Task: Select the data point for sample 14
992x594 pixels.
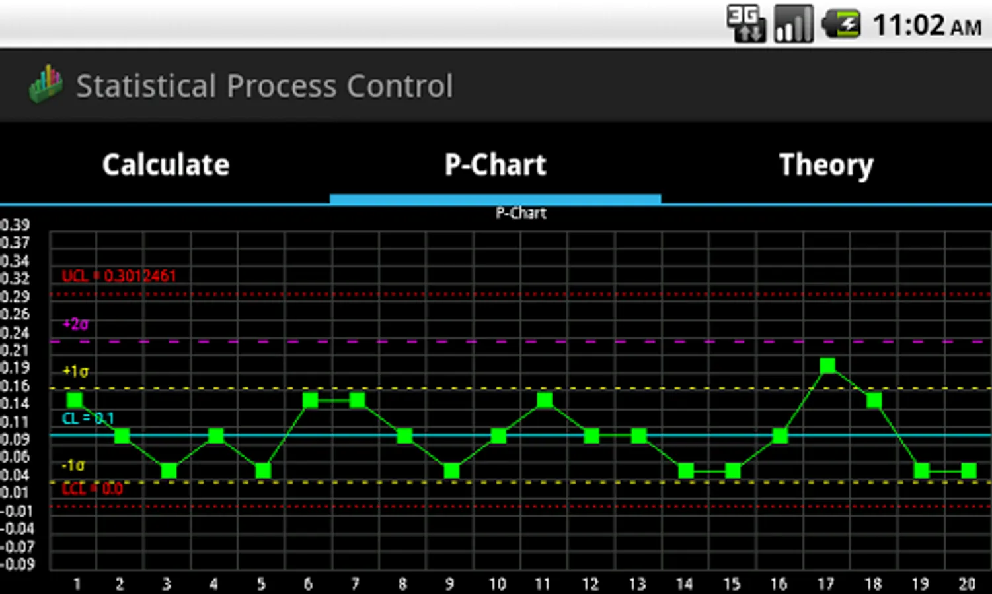Action: point(686,471)
